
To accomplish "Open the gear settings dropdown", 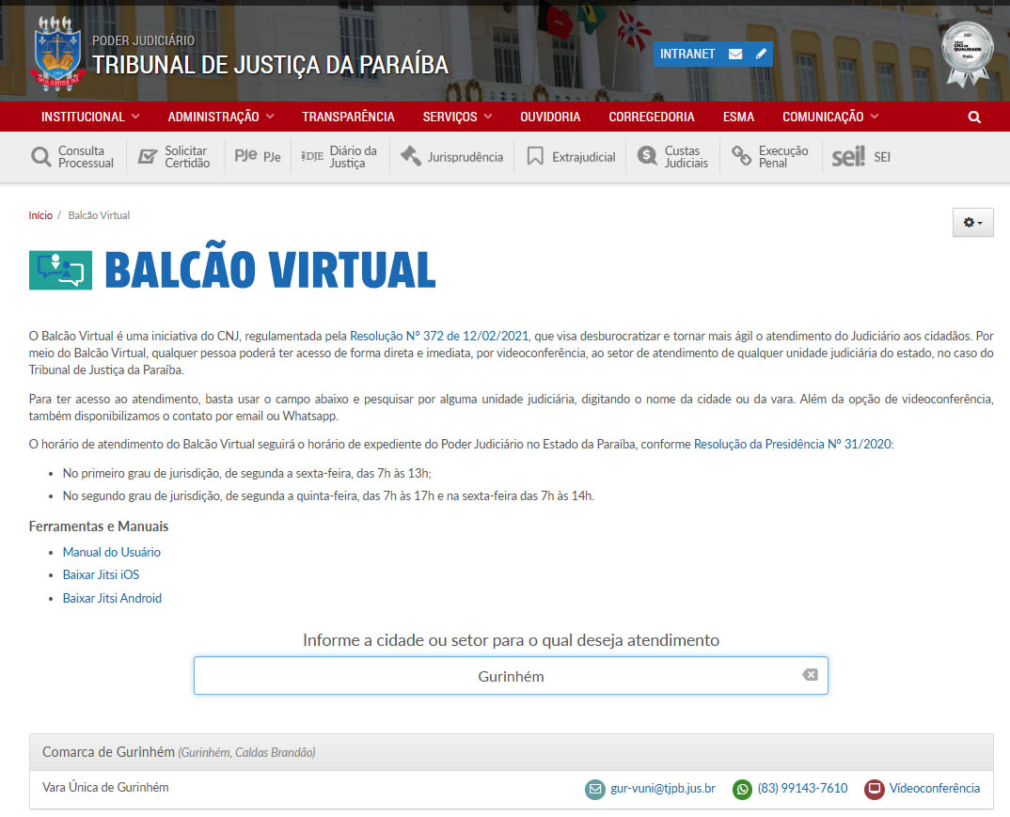I will click(x=972, y=223).
